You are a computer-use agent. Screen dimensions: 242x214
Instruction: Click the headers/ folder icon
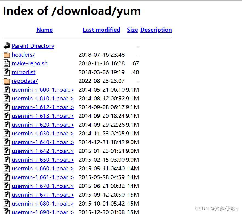7,55
